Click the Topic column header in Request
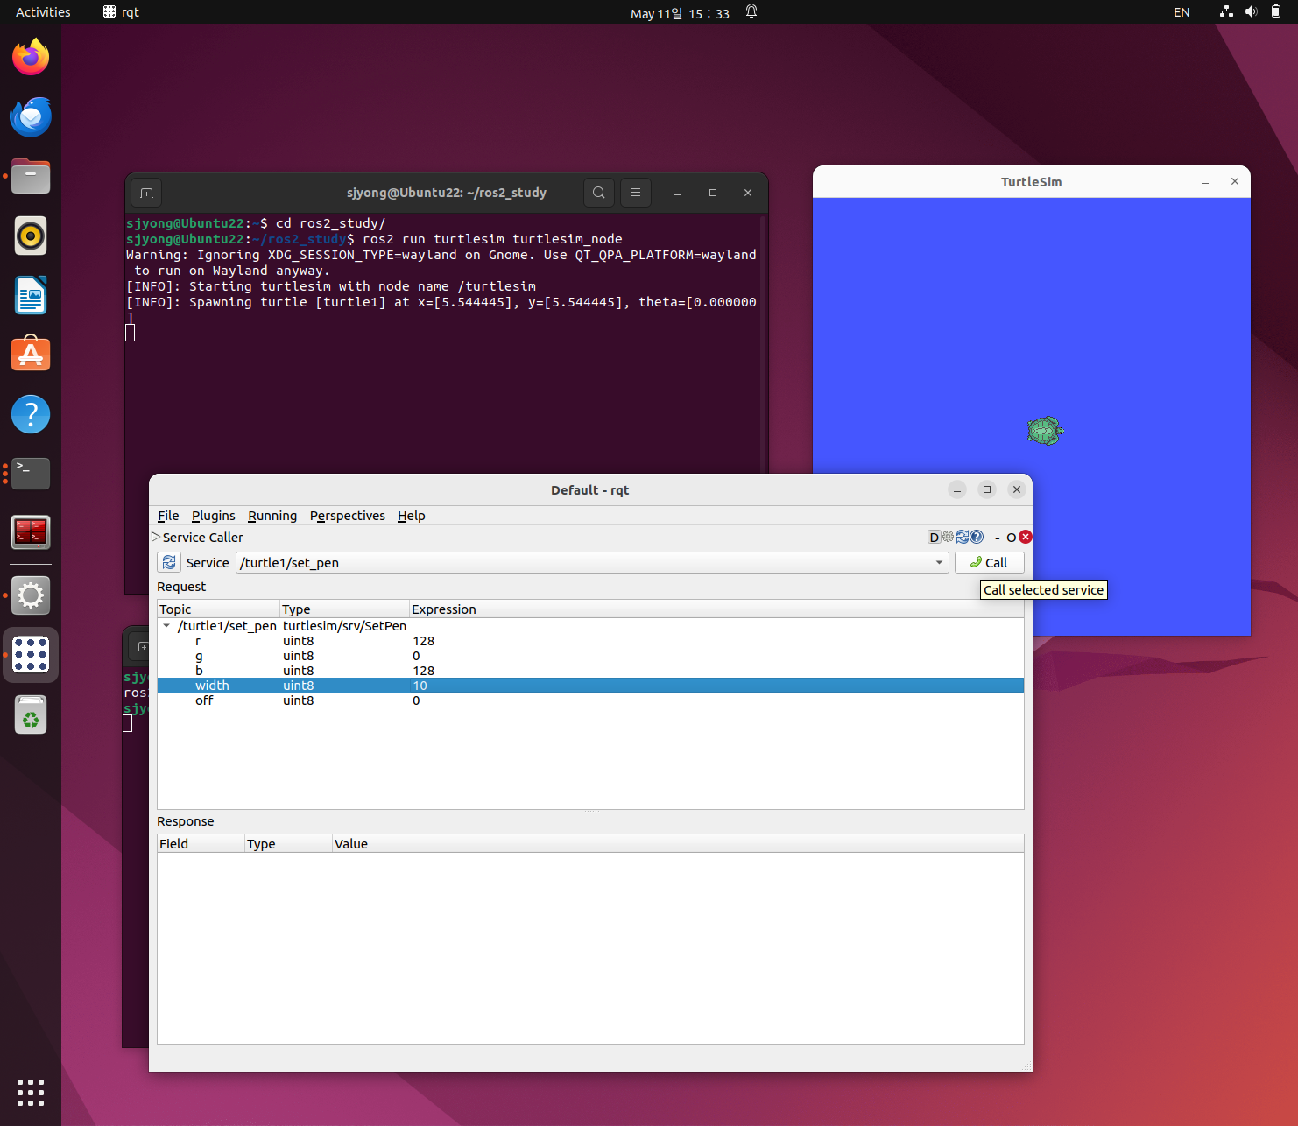1298x1126 pixels. (x=218, y=609)
